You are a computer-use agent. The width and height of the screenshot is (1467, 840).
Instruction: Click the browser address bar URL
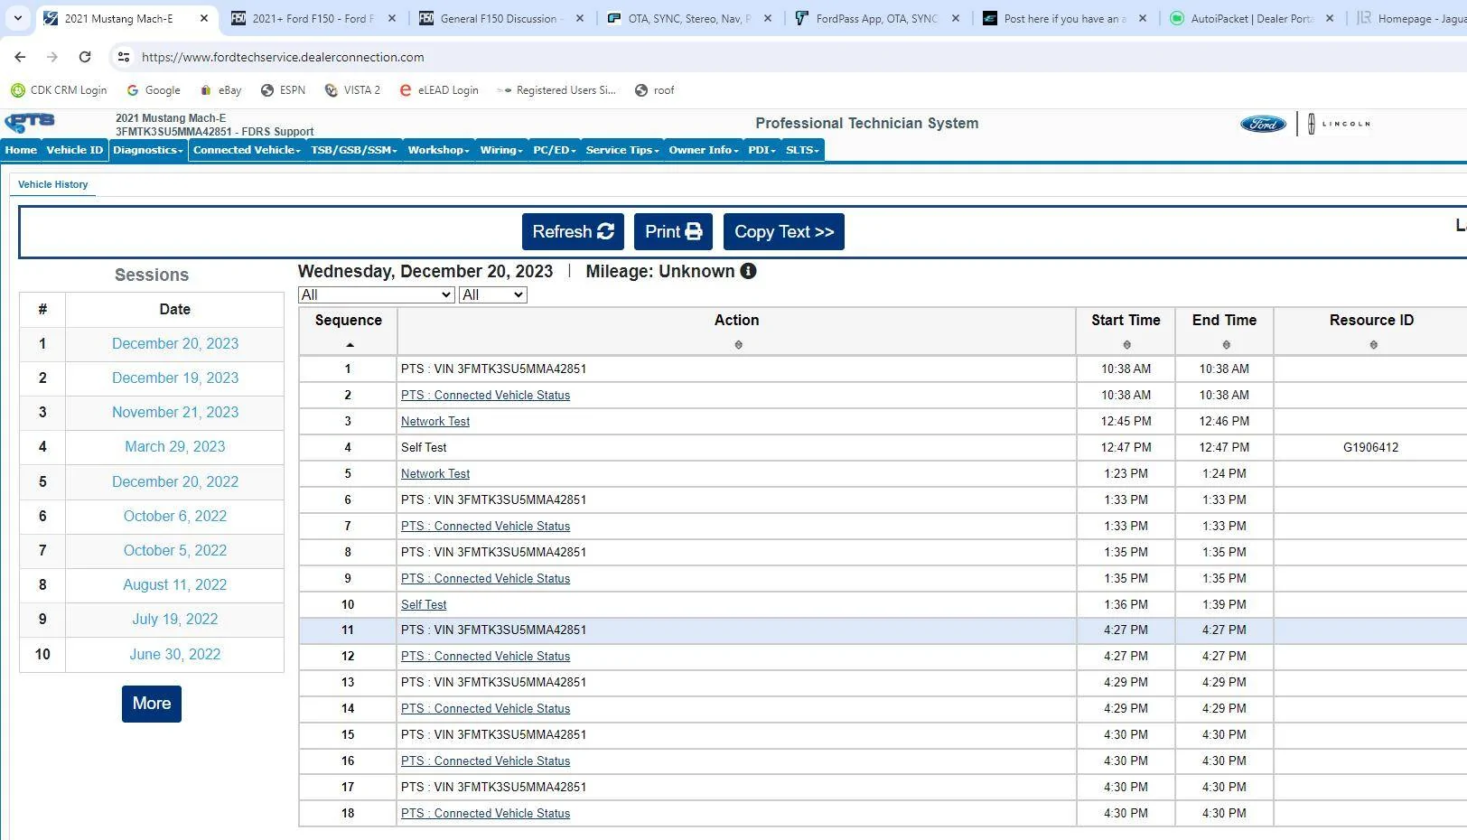pyautogui.click(x=283, y=57)
